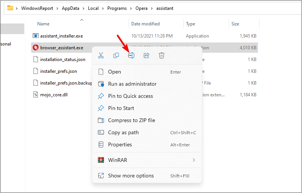Expand chevron after Local breadcrumb

click(x=103, y=8)
